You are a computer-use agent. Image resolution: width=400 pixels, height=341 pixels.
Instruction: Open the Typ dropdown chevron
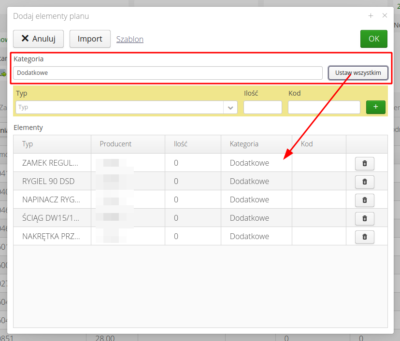coord(230,107)
